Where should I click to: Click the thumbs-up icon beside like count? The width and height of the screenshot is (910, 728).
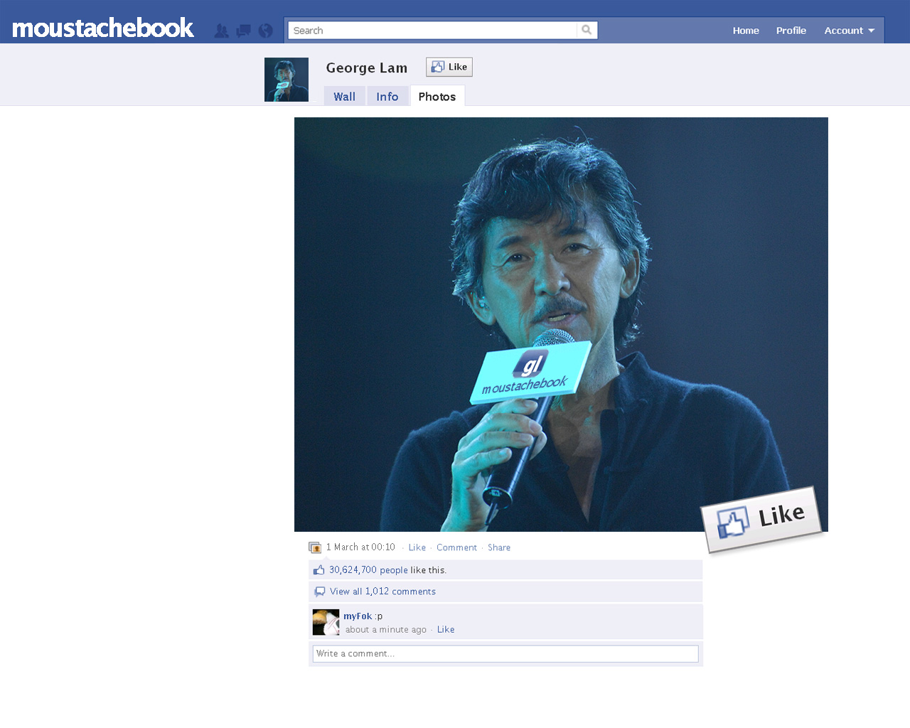(318, 569)
